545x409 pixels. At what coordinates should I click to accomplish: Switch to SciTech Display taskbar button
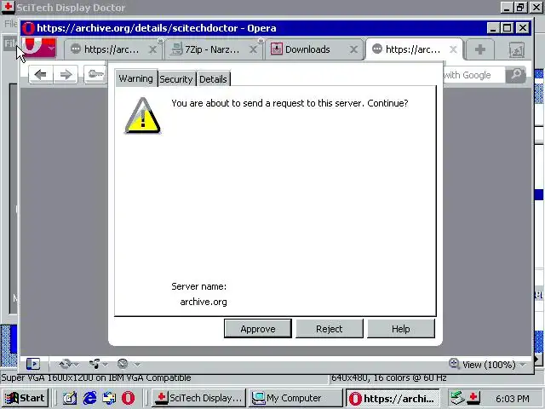198,398
